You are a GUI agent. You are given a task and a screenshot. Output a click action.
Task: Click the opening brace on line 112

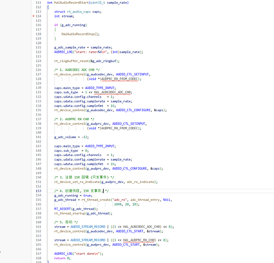[48, 7]
